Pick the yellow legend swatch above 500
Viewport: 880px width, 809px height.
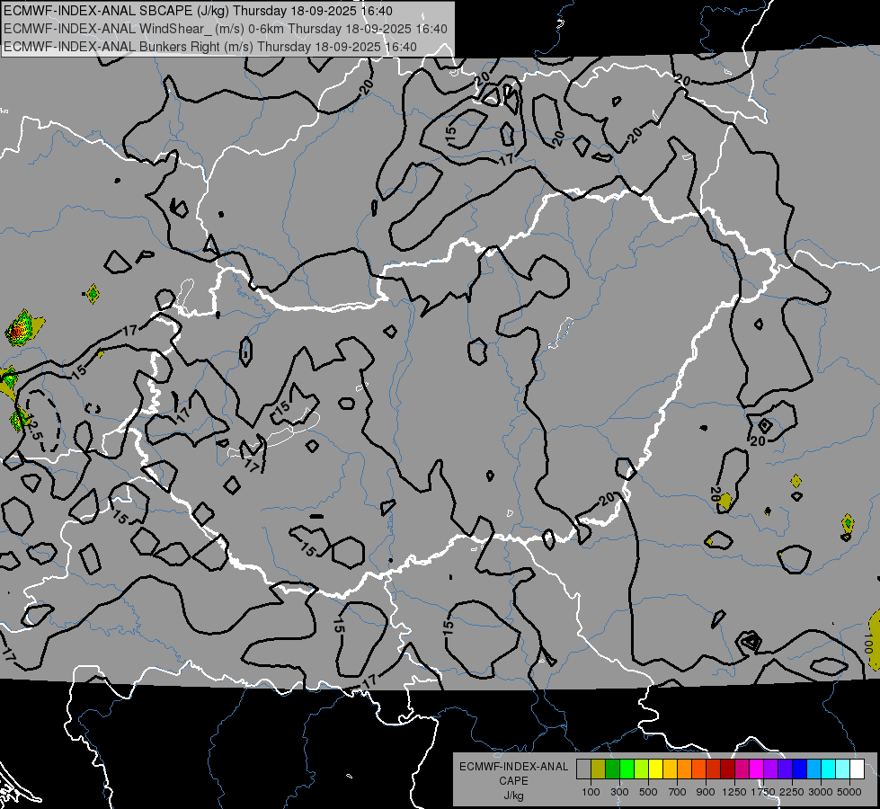point(655,769)
